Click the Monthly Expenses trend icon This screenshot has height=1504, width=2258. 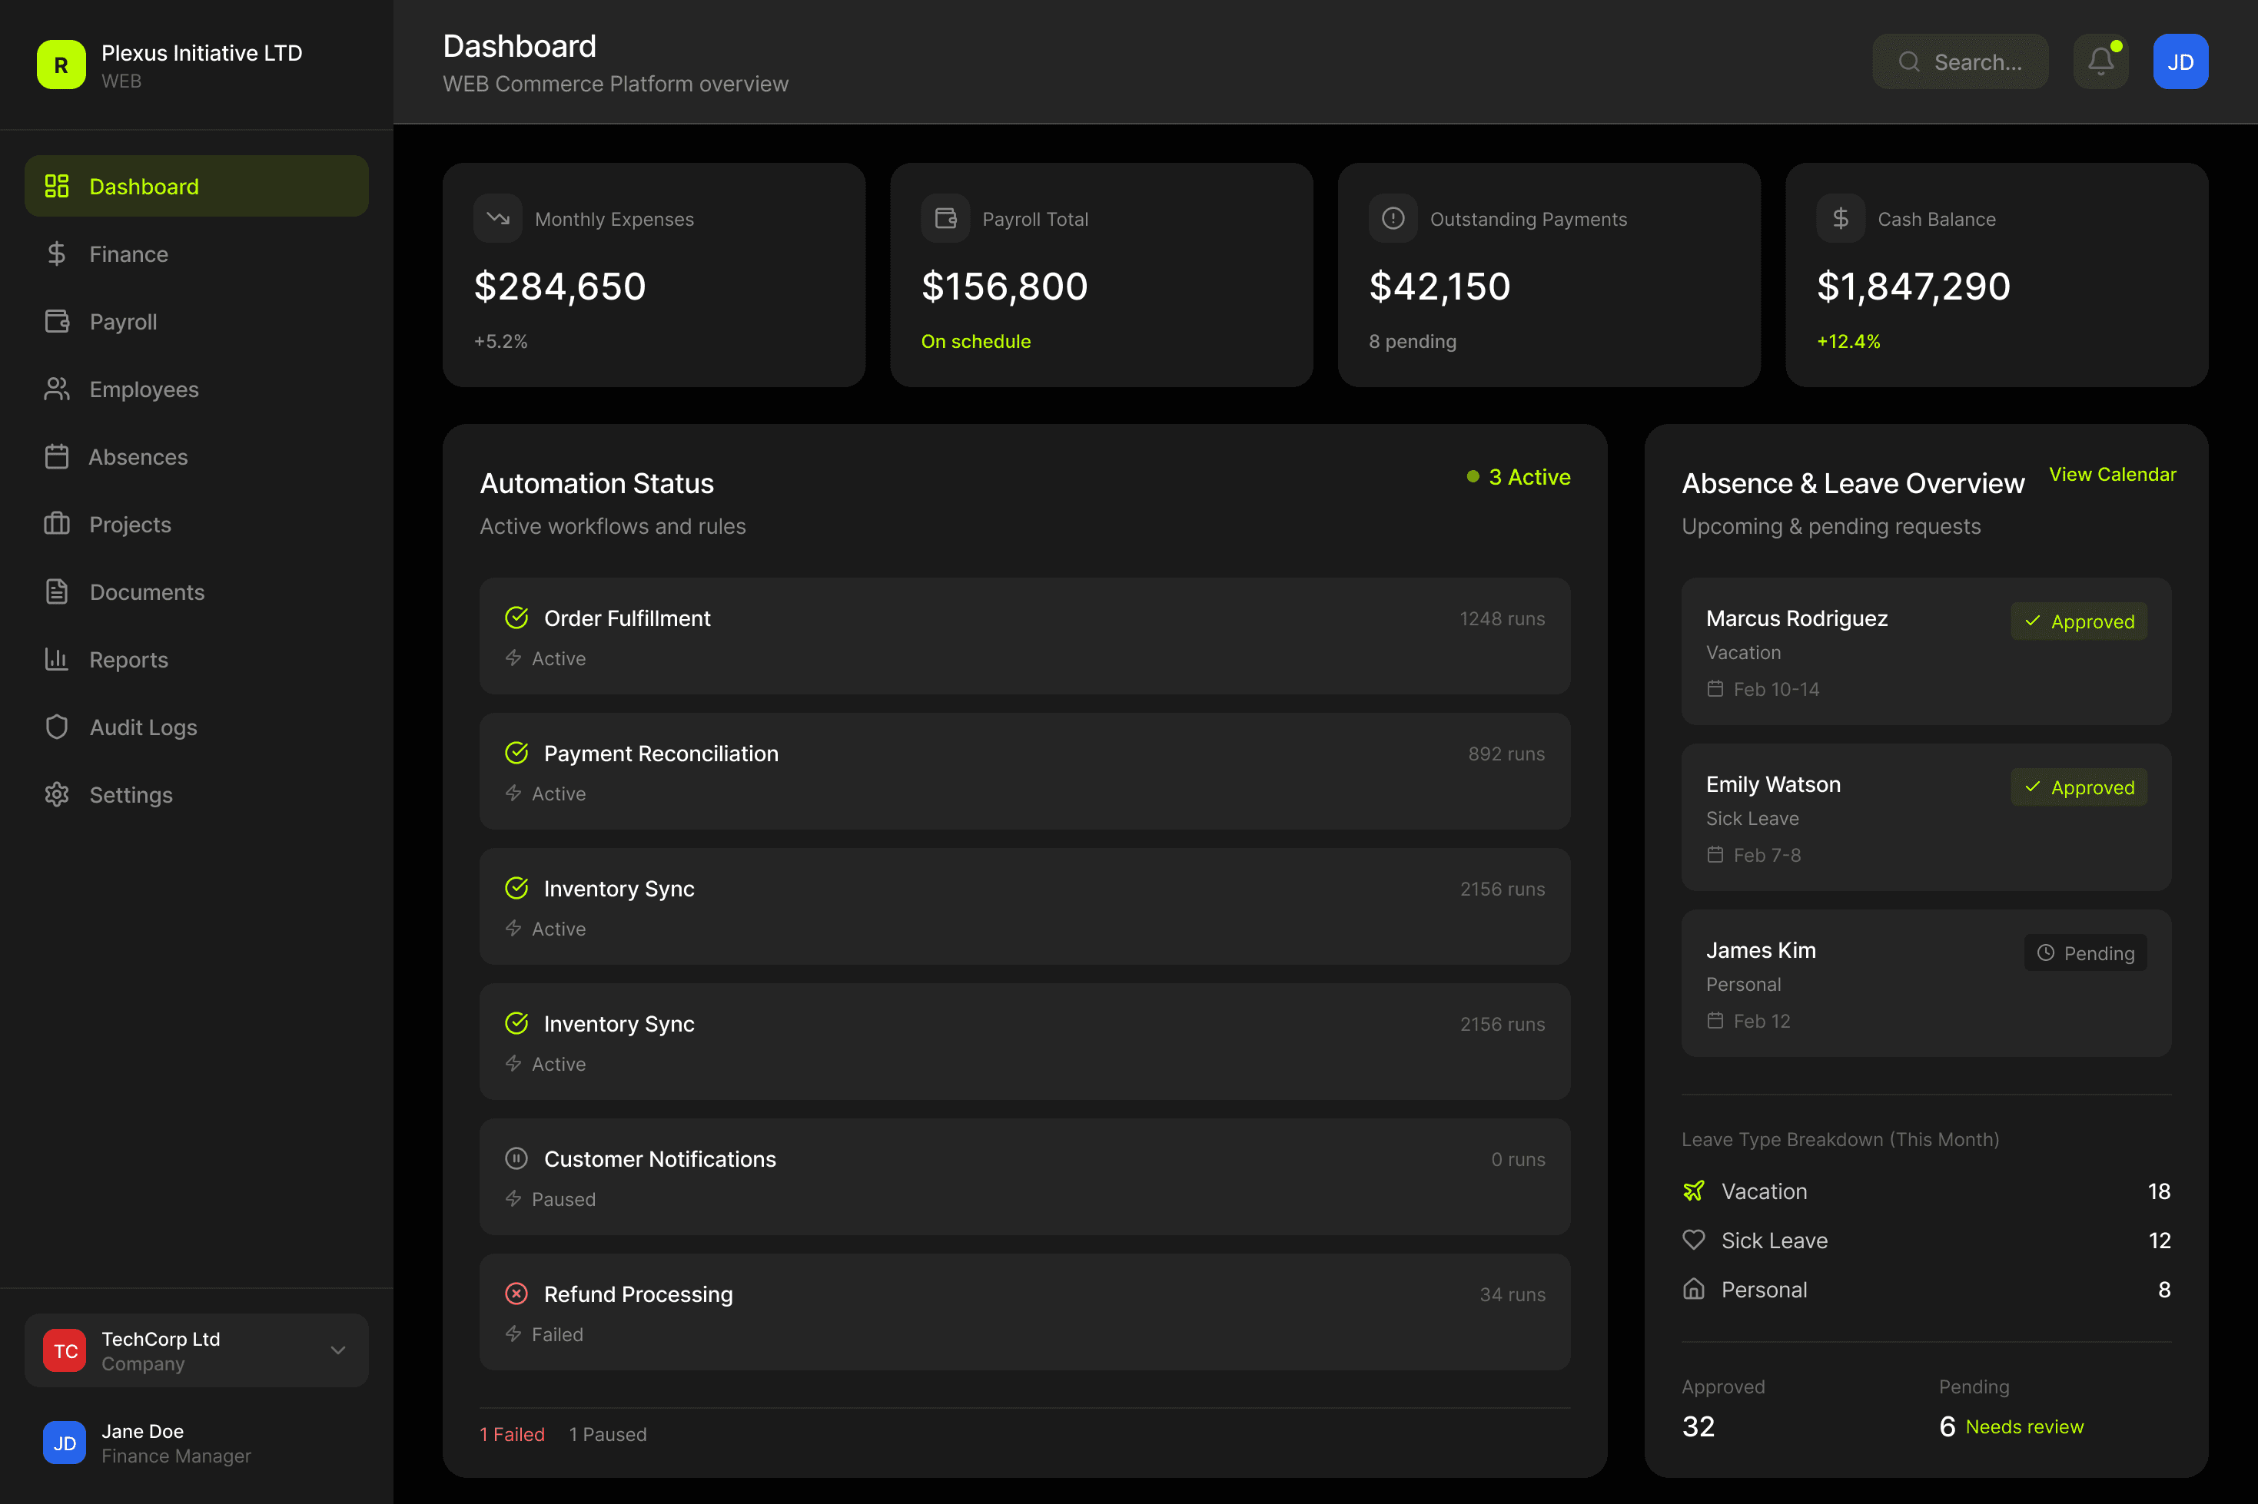pyautogui.click(x=498, y=219)
